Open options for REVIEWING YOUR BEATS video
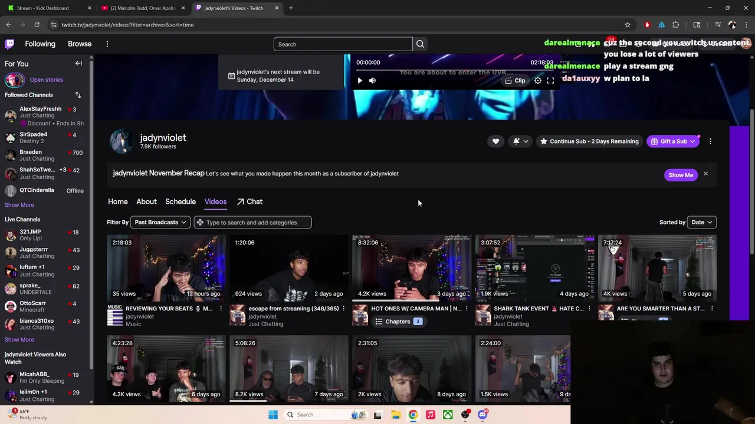Image resolution: width=755 pixels, height=424 pixels. tap(221, 309)
